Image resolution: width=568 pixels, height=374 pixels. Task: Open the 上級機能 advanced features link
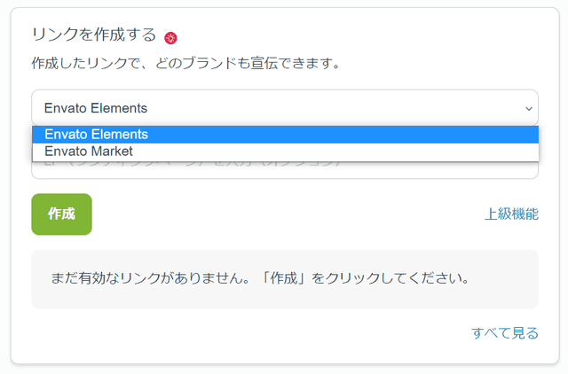[x=511, y=214]
